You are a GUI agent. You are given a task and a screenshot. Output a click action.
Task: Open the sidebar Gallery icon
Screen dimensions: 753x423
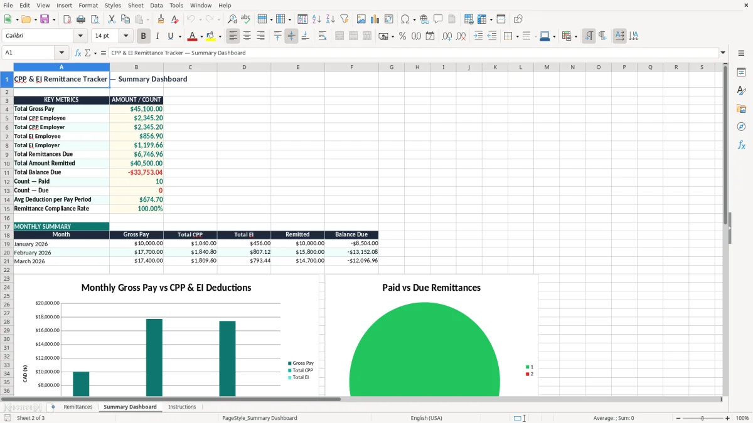click(741, 108)
